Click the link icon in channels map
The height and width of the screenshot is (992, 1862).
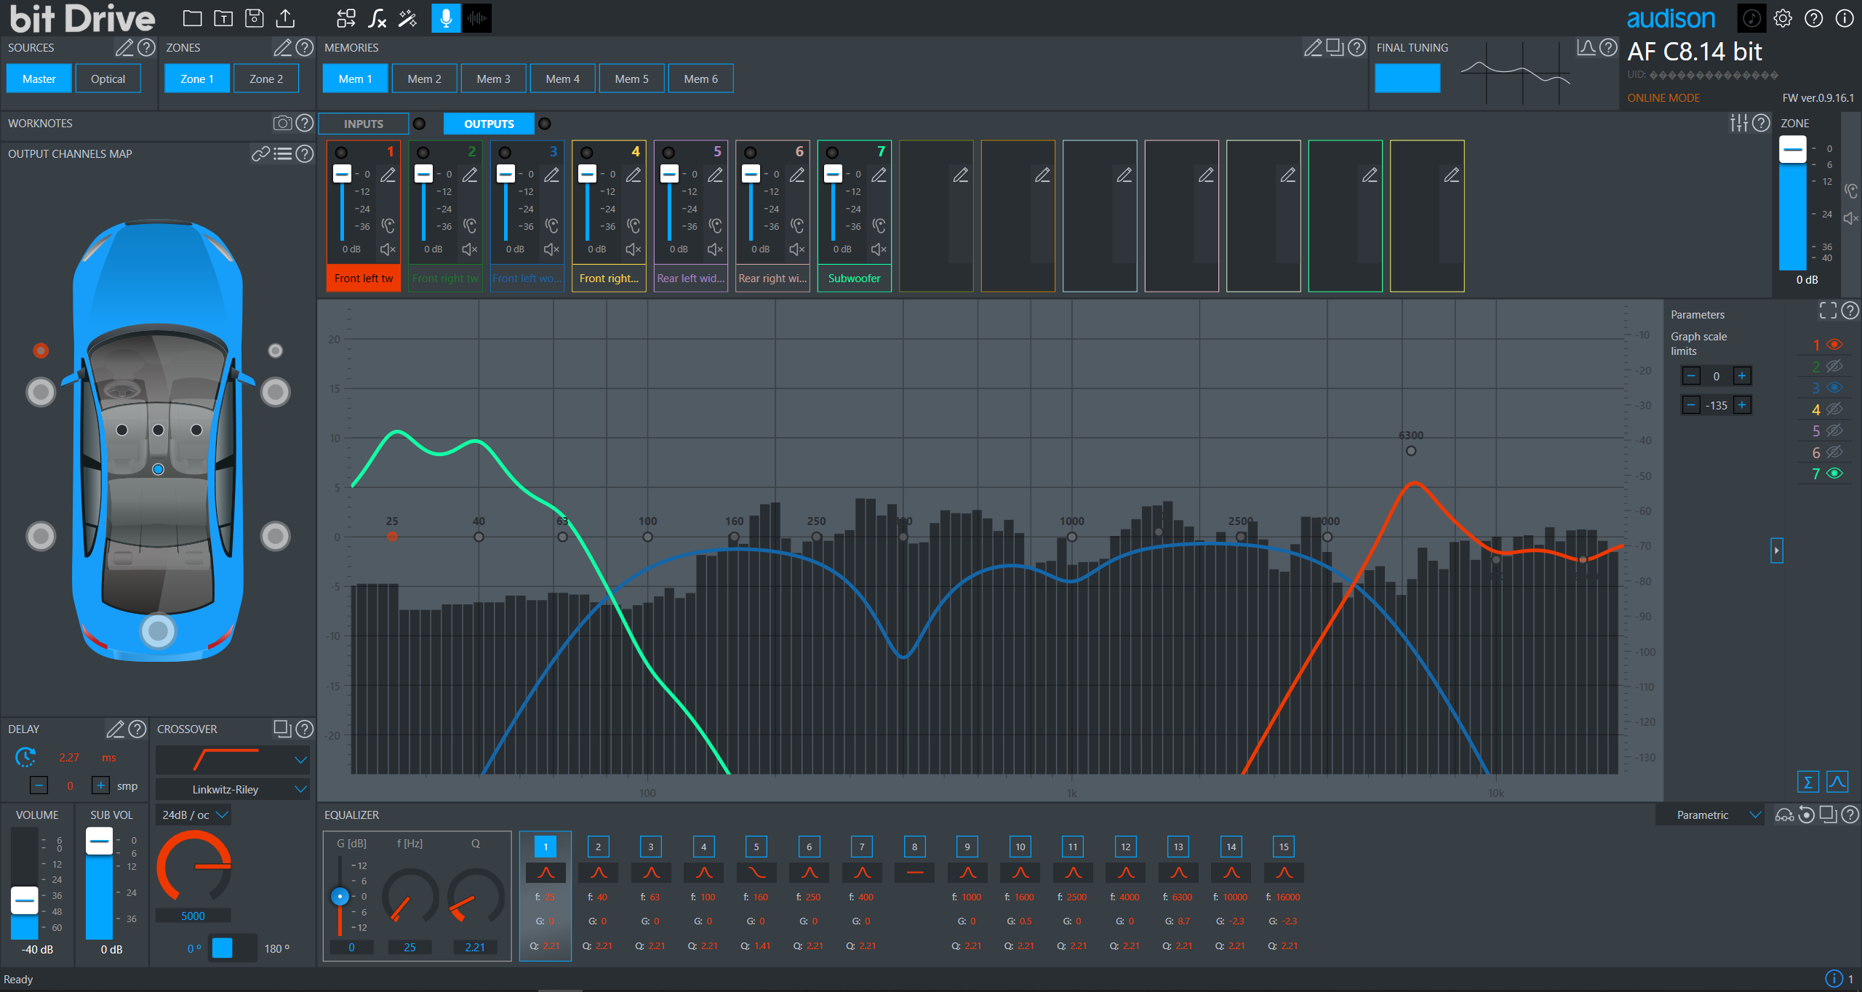click(260, 153)
